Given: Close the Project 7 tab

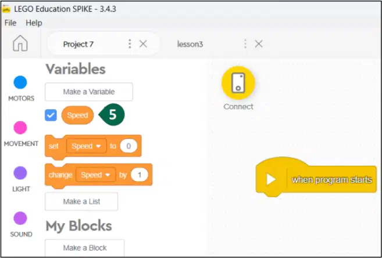Looking at the screenshot, I should coord(143,44).
